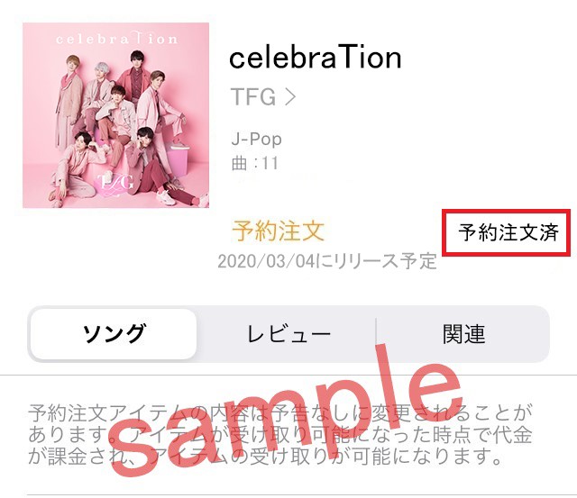Click the TFG logo on album artwork

point(115,184)
